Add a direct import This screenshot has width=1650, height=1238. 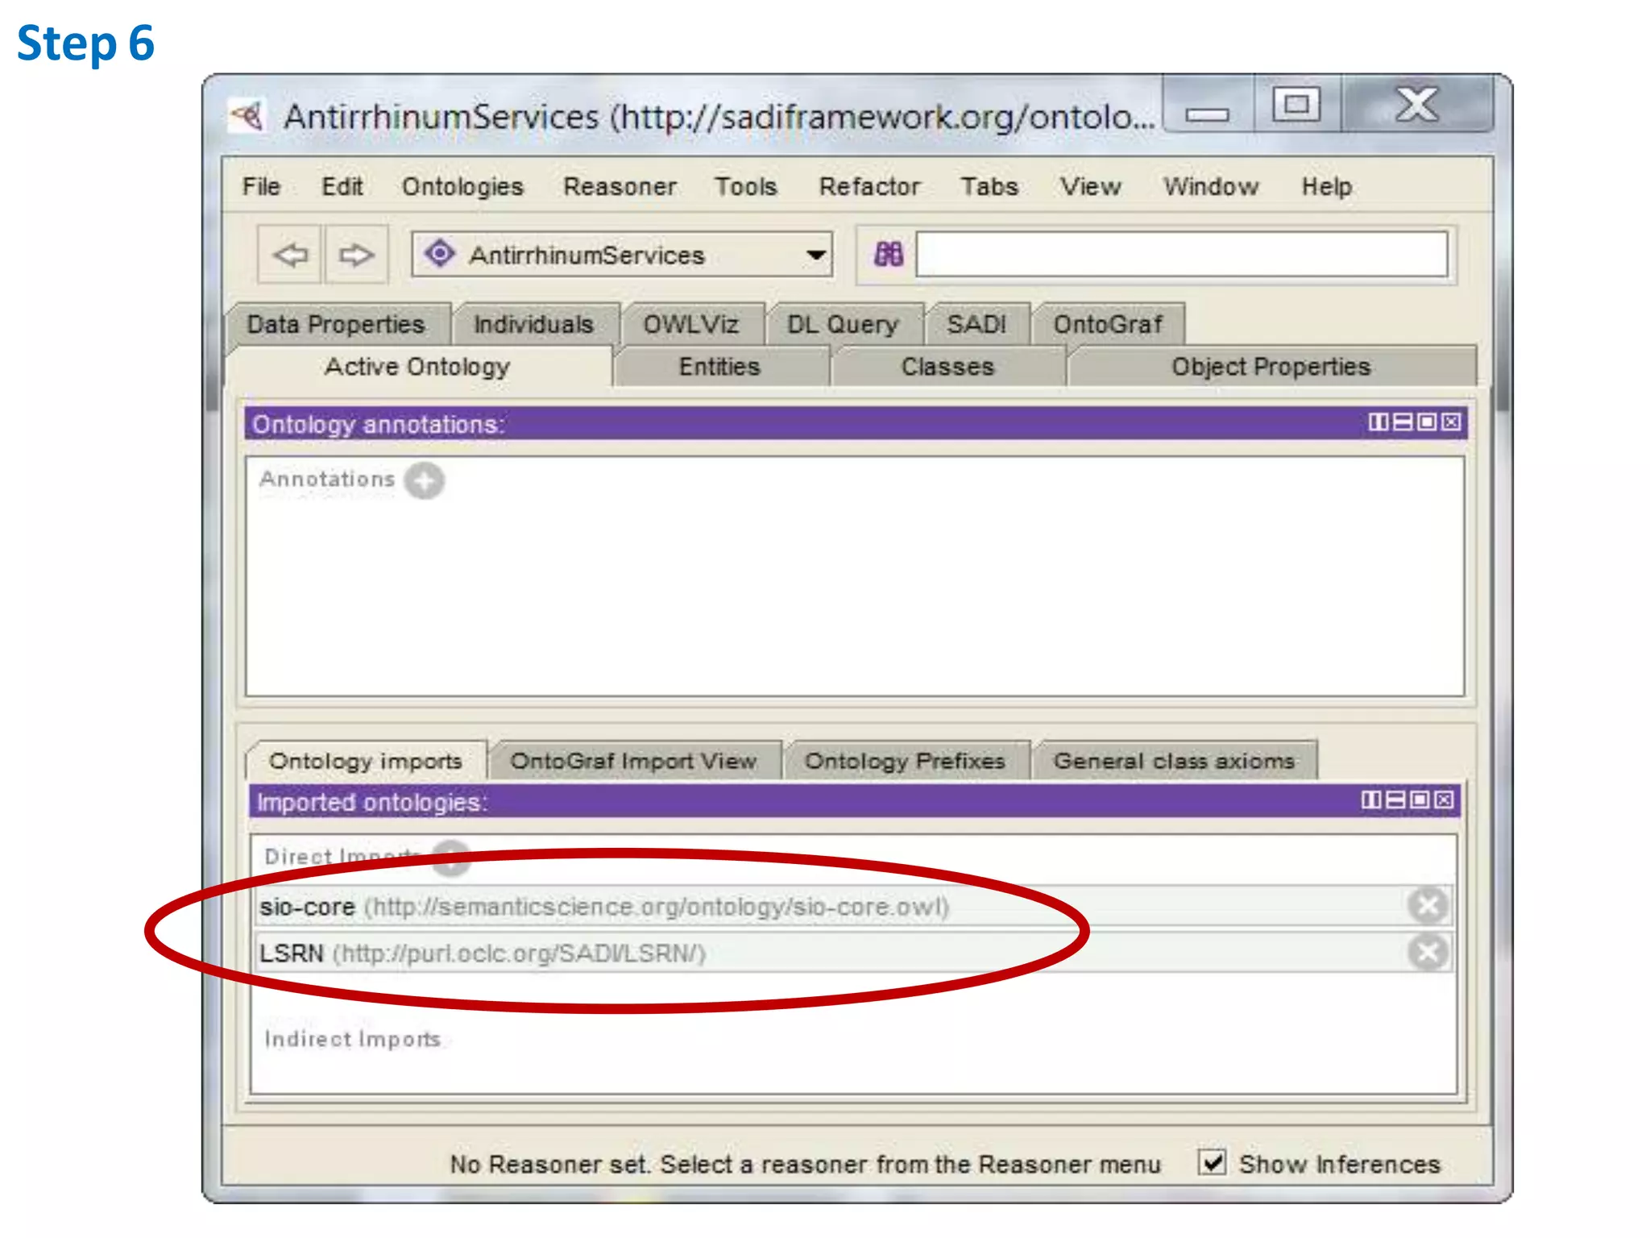(451, 858)
